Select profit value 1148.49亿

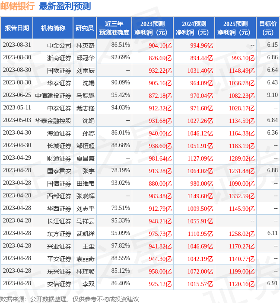tap(242, 71)
